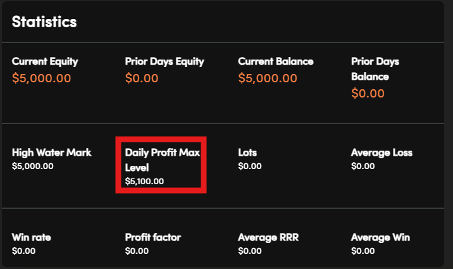Click the Average RRR label
453x269 pixels.
point(268,237)
